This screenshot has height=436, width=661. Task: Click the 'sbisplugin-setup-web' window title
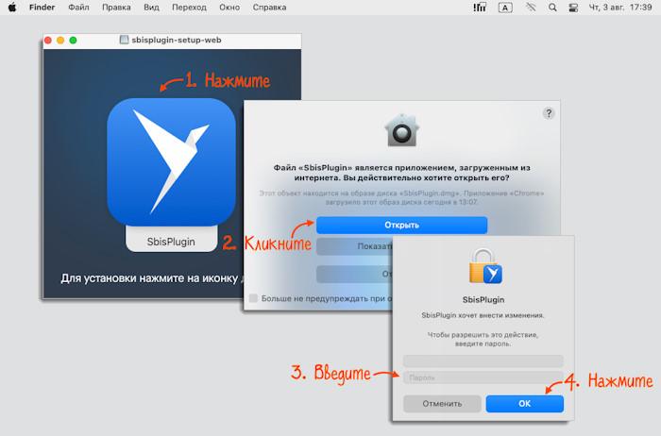click(x=177, y=40)
